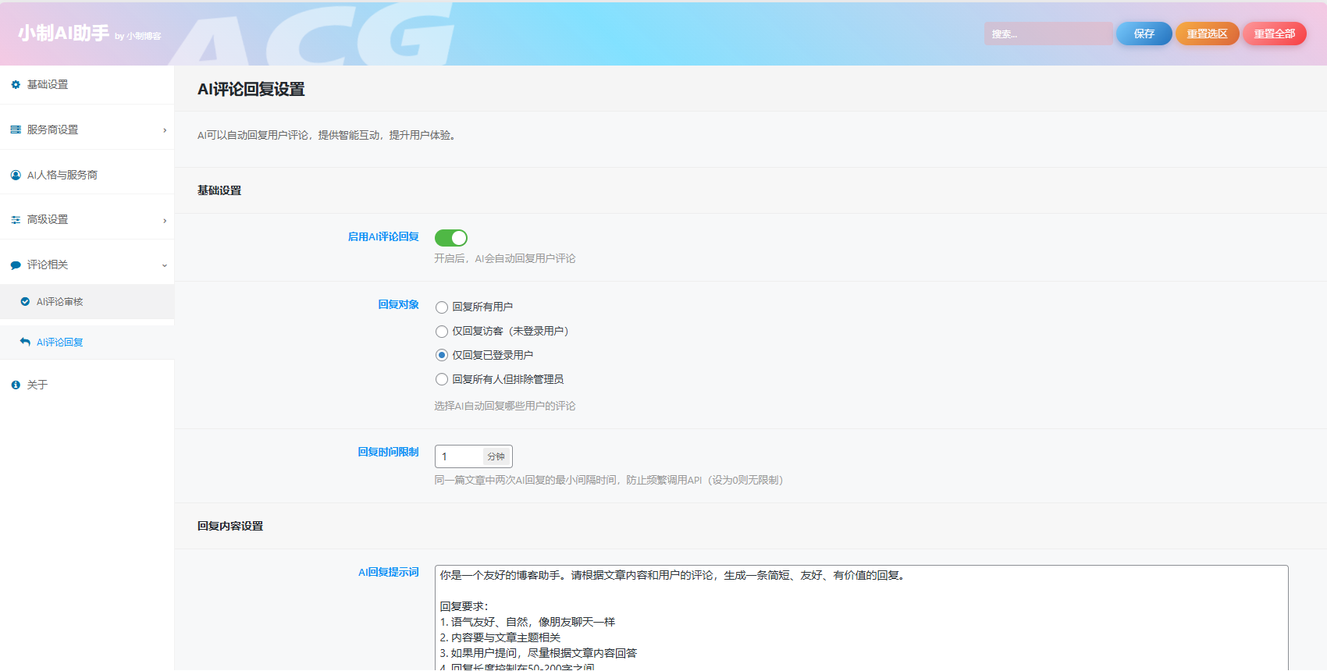Click the 开启后，AI会自动回复用户评论 hint text
The image size is (1327, 671).
[x=505, y=259]
